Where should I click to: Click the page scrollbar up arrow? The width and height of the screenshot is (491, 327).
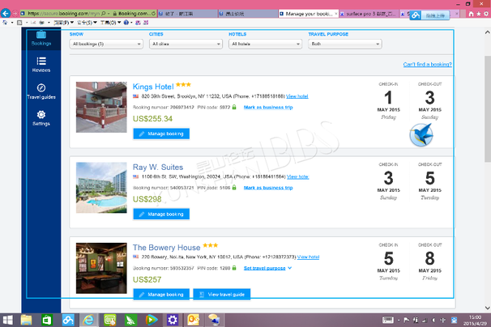coord(487,32)
